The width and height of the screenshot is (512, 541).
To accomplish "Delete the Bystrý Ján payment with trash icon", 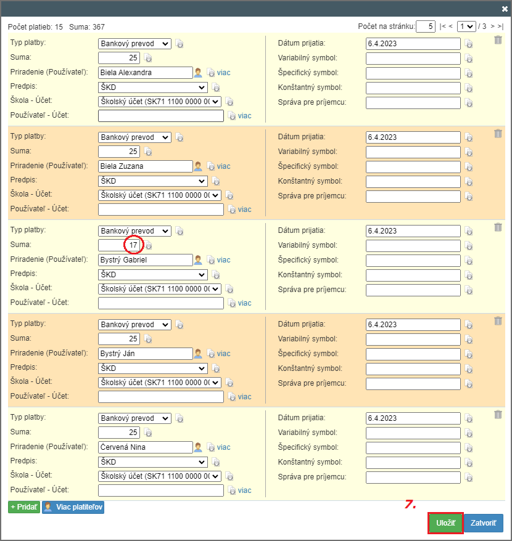I will [x=498, y=321].
